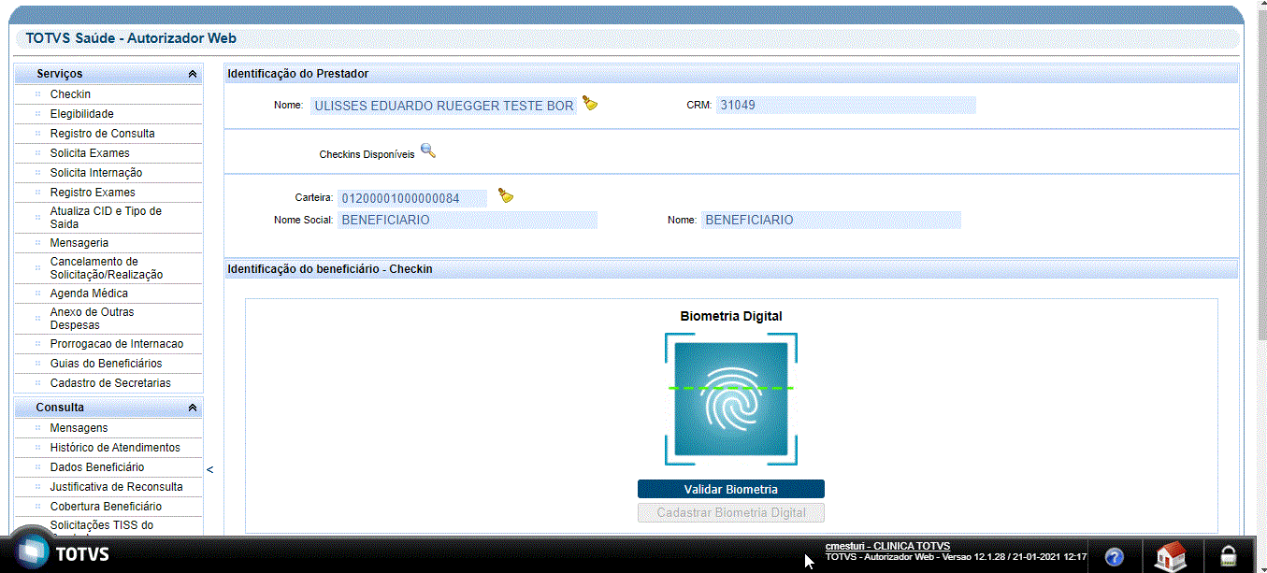Click the TOTVS logo in bottom bar

point(63,553)
